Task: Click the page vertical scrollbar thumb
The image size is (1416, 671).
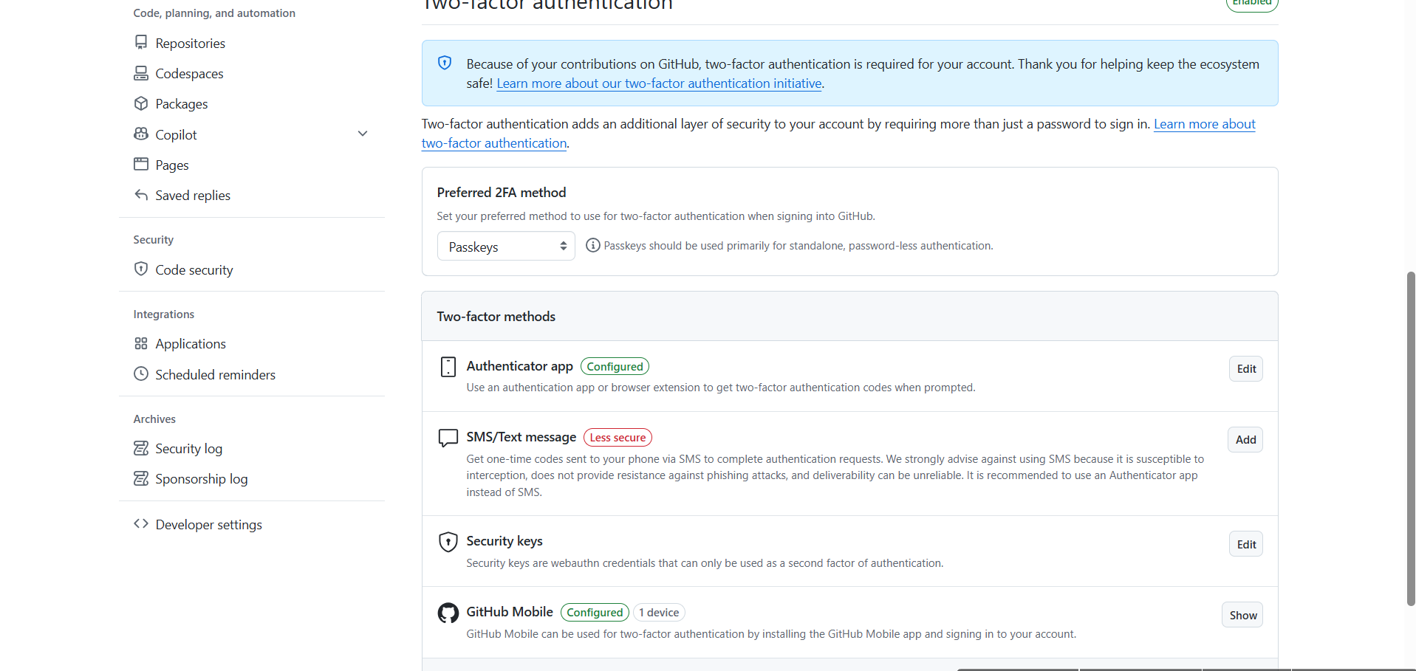Action: 1411,438
